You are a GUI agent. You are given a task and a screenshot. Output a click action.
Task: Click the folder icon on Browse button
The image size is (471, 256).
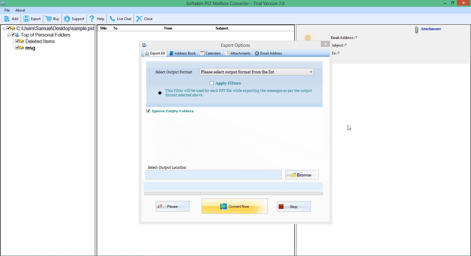click(294, 175)
